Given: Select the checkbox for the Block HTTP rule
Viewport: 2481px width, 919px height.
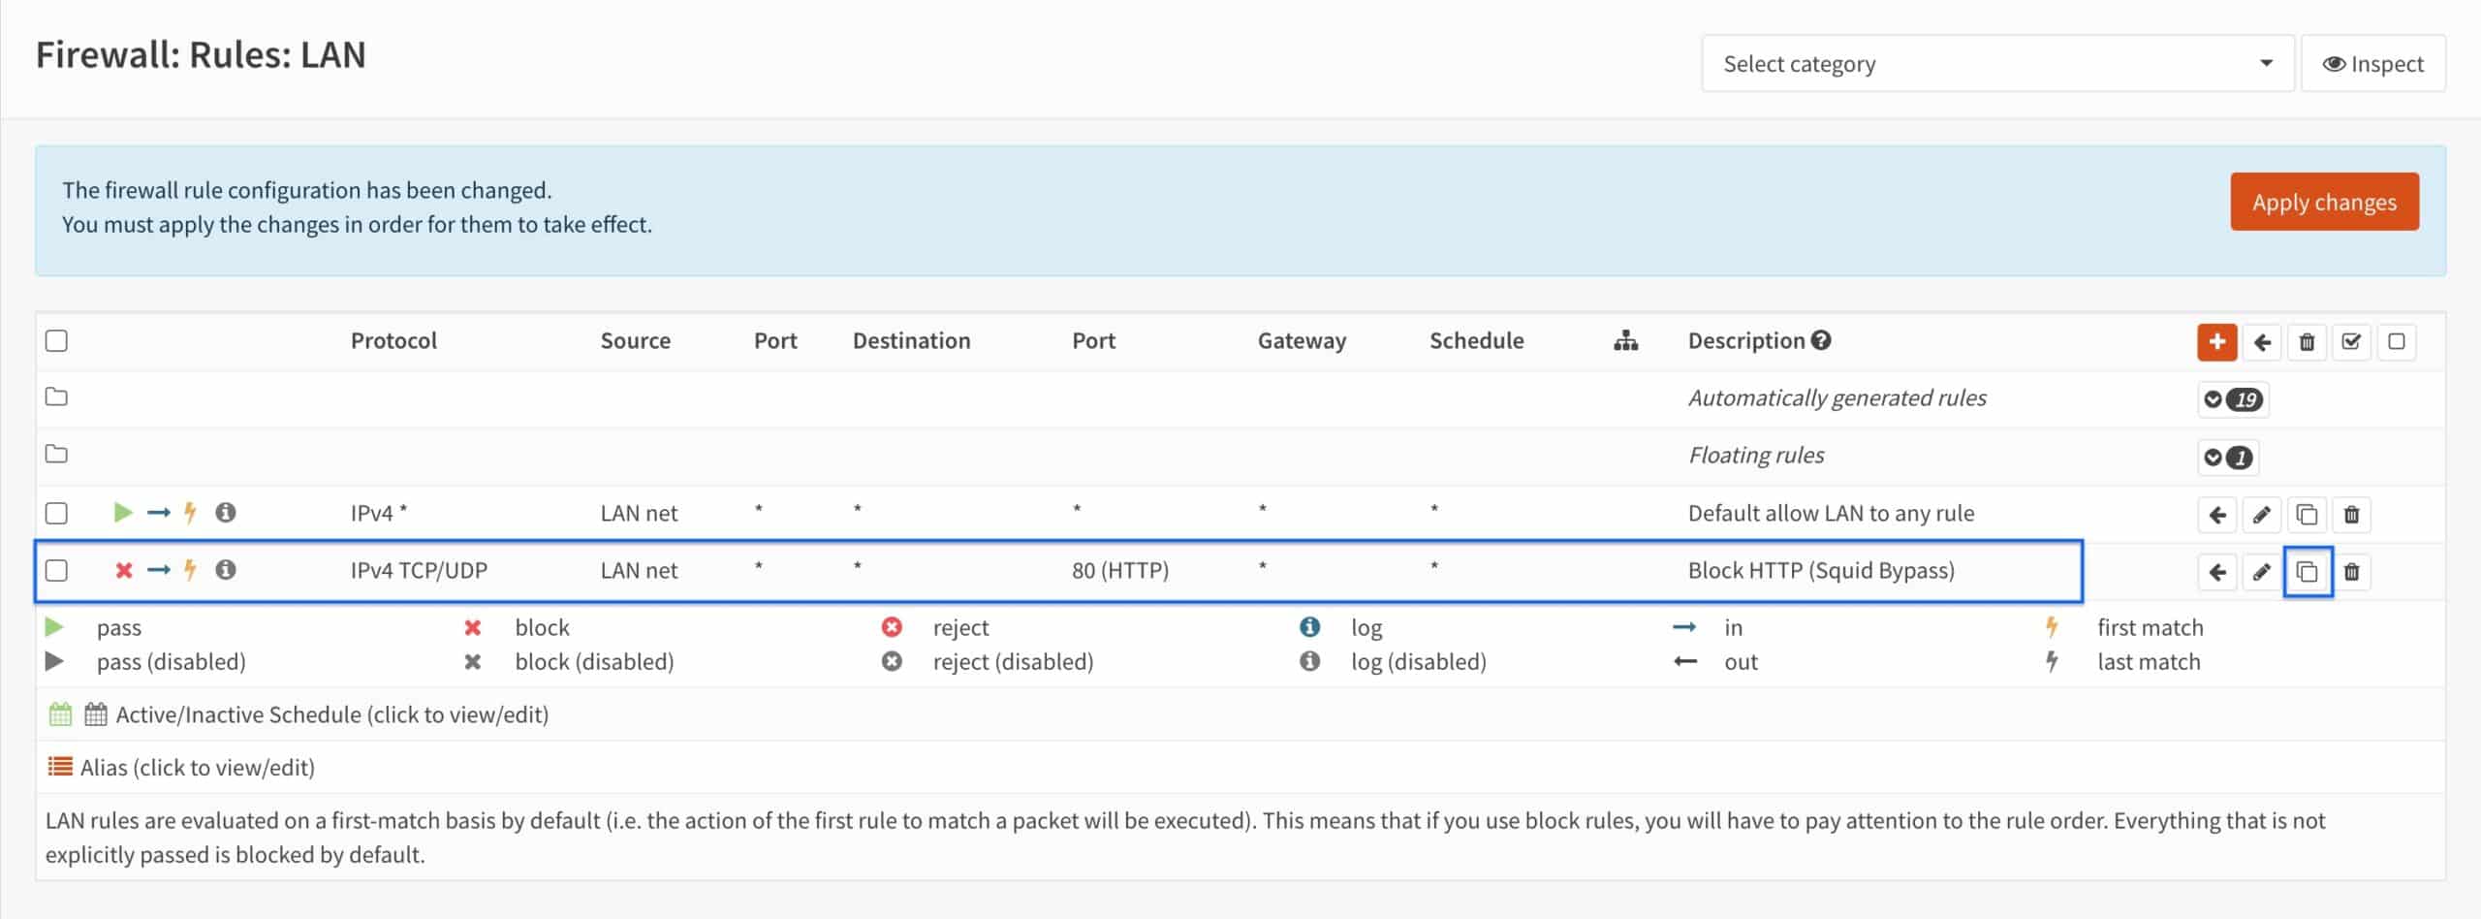Looking at the screenshot, I should click(57, 571).
